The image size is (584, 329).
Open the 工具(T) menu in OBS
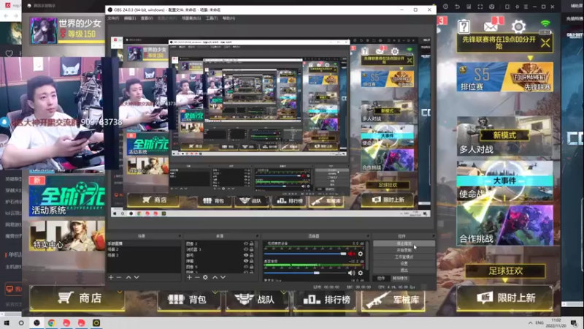(212, 18)
